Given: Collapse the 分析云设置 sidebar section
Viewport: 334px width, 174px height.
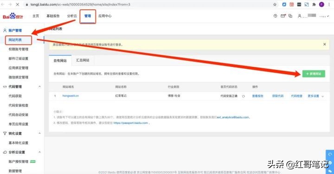Looking at the screenshot, I should pos(39,152).
